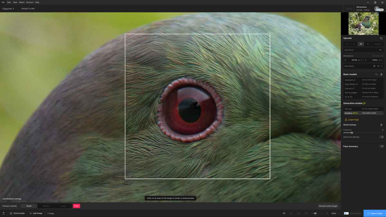Click the Large image warning indicator
The image size is (386, 217).
tap(352, 119)
